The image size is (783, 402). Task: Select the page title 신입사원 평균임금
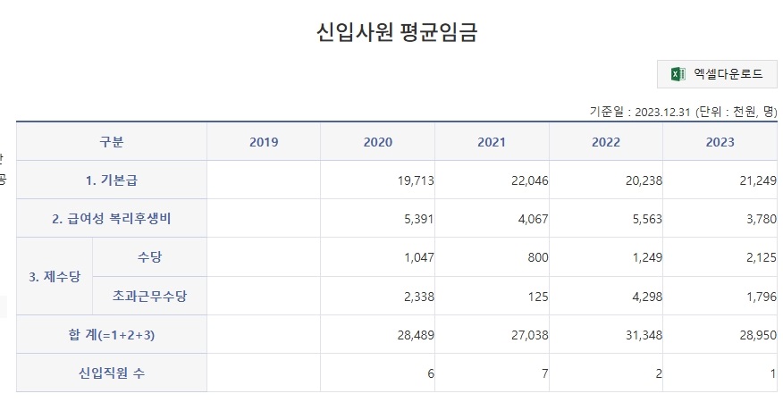click(x=397, y=32)
